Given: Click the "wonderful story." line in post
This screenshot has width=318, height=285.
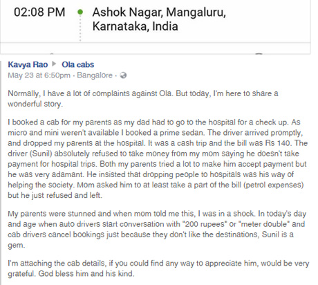Looking at the screenshot, I should click(x=35, y=104).
